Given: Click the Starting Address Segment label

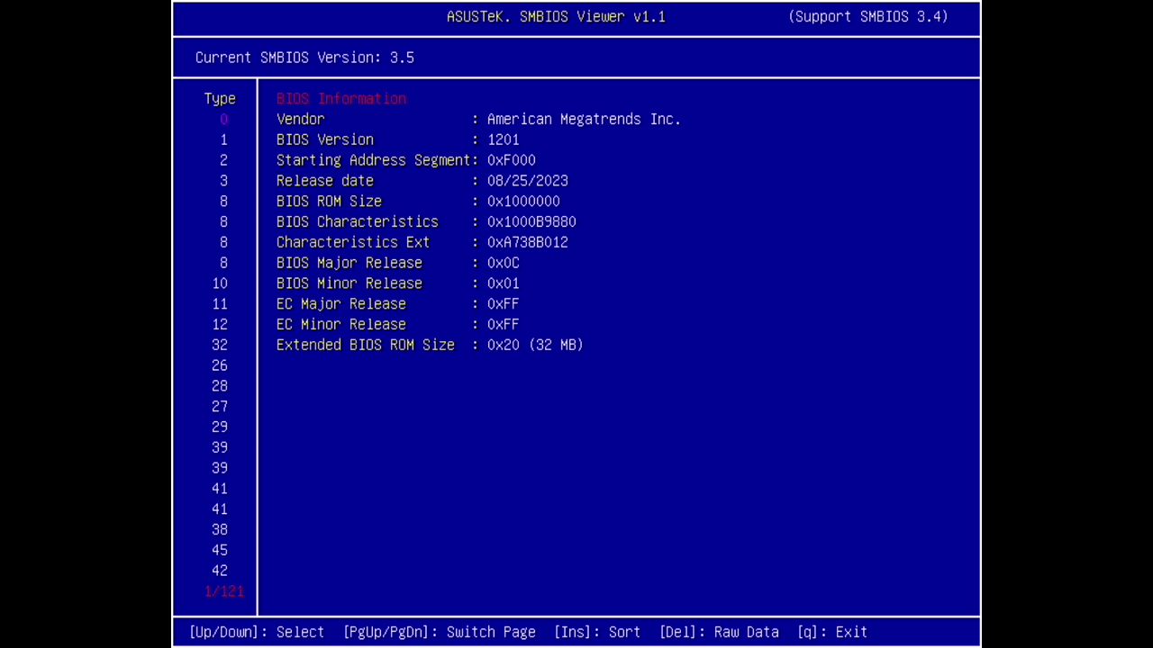Looking at the screenshot, I should coord(373,160).
